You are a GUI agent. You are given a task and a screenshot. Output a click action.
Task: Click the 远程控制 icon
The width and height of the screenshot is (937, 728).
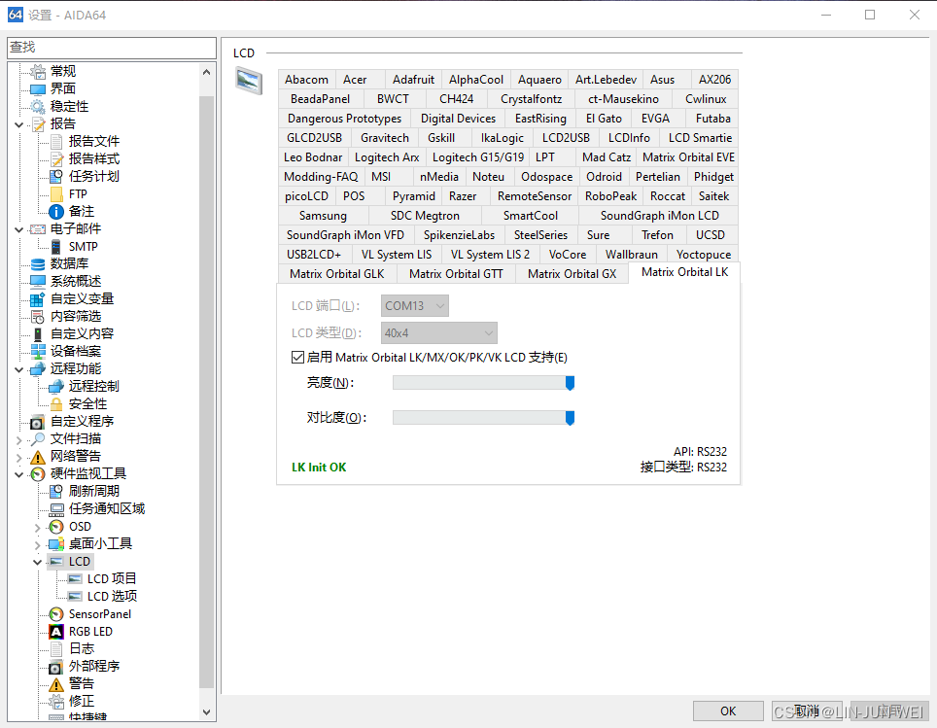coord(56,387)
